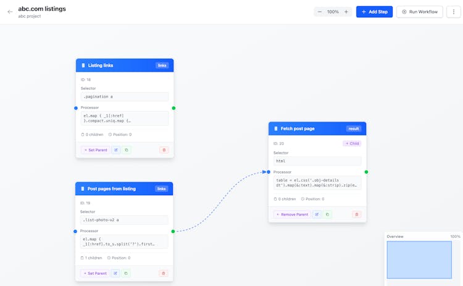463x286 pixels.
Task: Set parent for Listing links step
Action: [95, 150]
